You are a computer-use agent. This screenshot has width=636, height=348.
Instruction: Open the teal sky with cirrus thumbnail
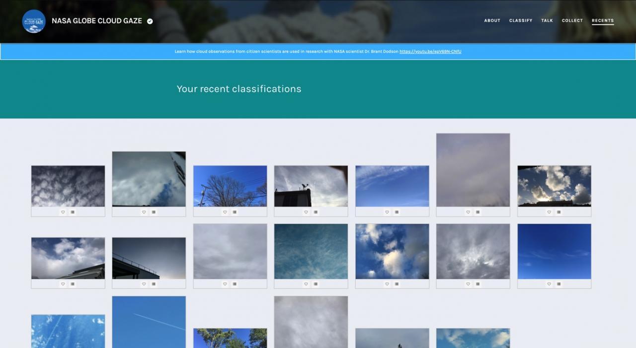point(311,251)
